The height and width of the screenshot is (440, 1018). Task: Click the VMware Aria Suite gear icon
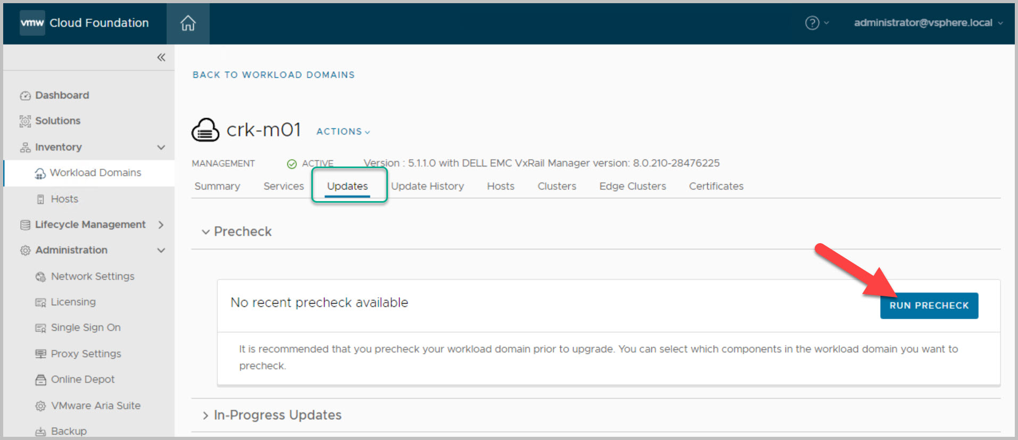click(x=40, y=406)
